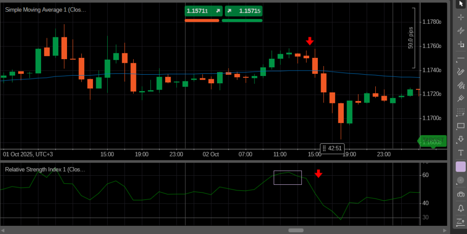Screen dimensions: 467x234
Task: Open the arrow marker tool
Action: (x=461, y=139)
